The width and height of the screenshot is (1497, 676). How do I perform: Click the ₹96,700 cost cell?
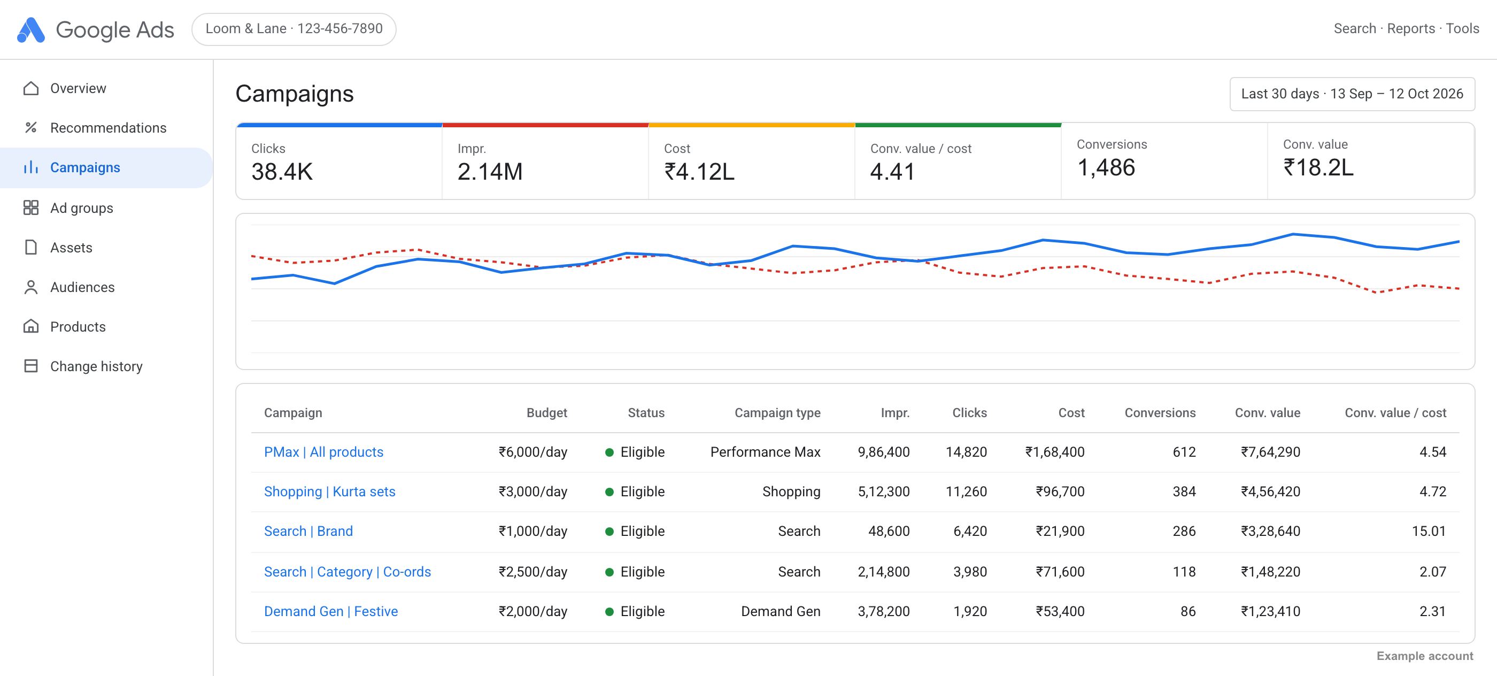click(x=1060, y=491)
